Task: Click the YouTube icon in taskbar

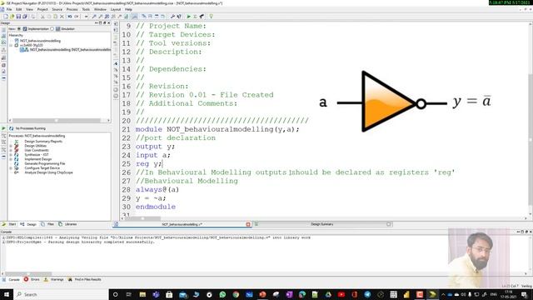Action: [341, 294]
